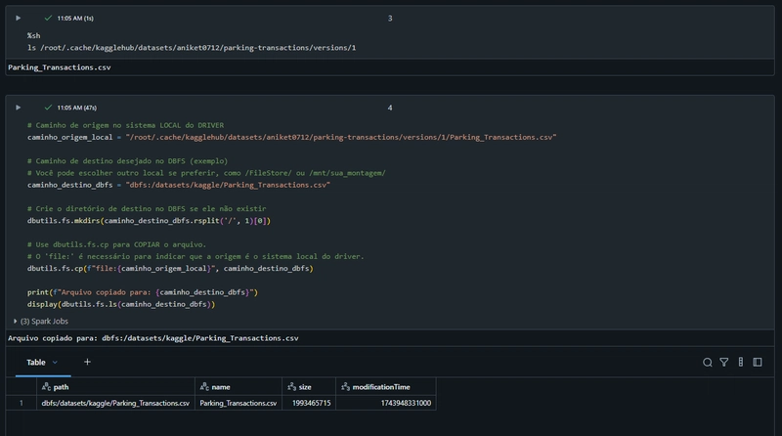The width and height of the screenshot is (782, 436).
Task: Click the caminho_origem_local assignment line
Action: 291,137
